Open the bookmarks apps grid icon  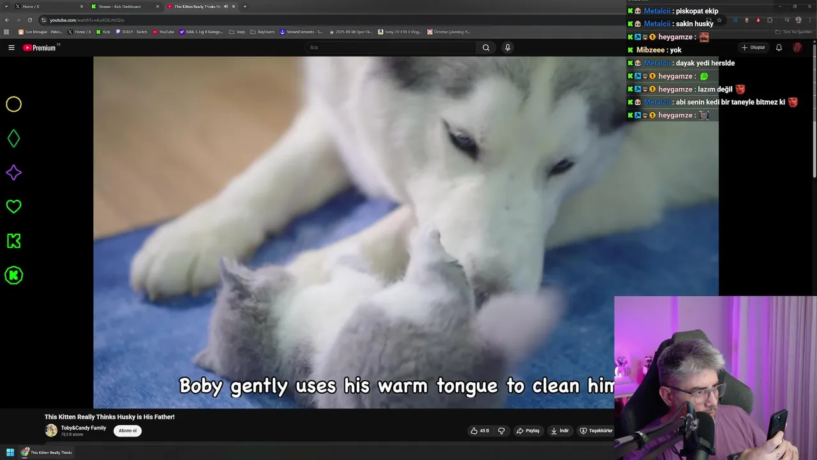point(7,31)
